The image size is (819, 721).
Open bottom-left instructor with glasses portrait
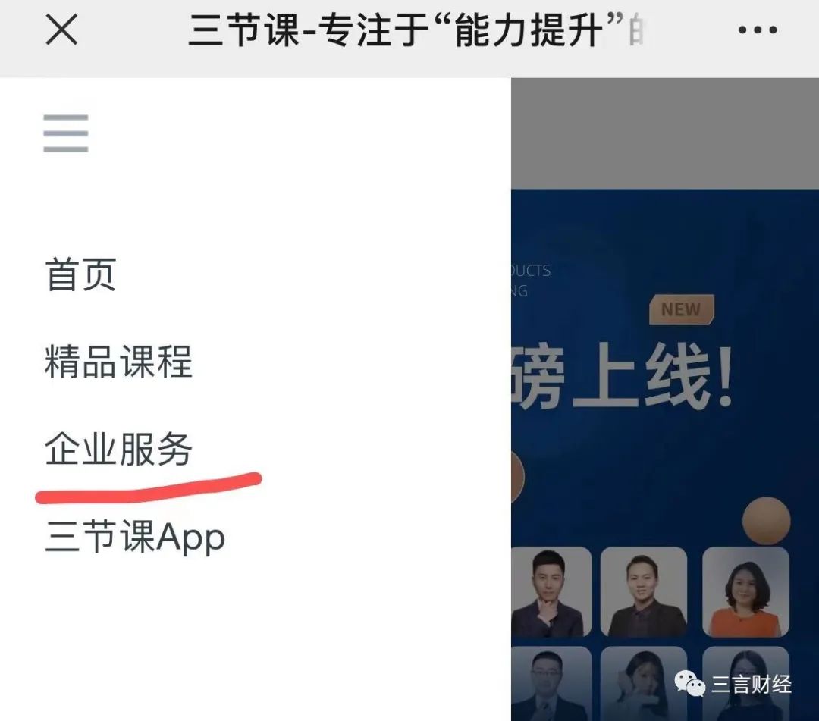tap(551, 684)
